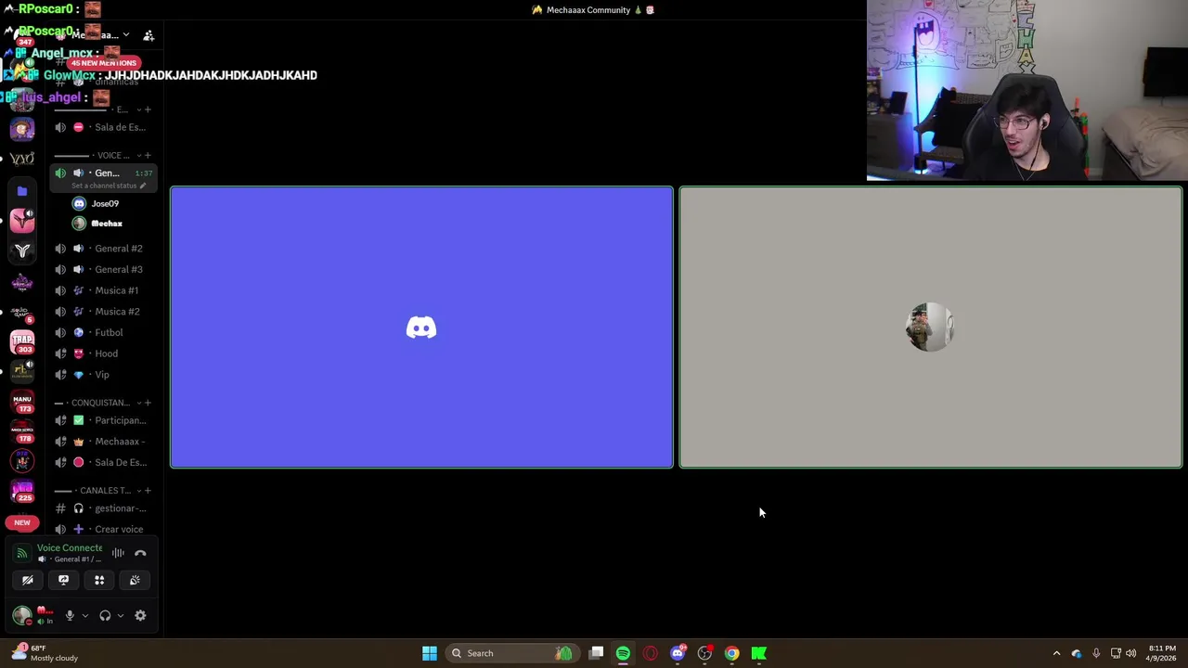This screenshot has height=668, width=1188.
Task: Open system volume speaker icon
Action: 1130,653
